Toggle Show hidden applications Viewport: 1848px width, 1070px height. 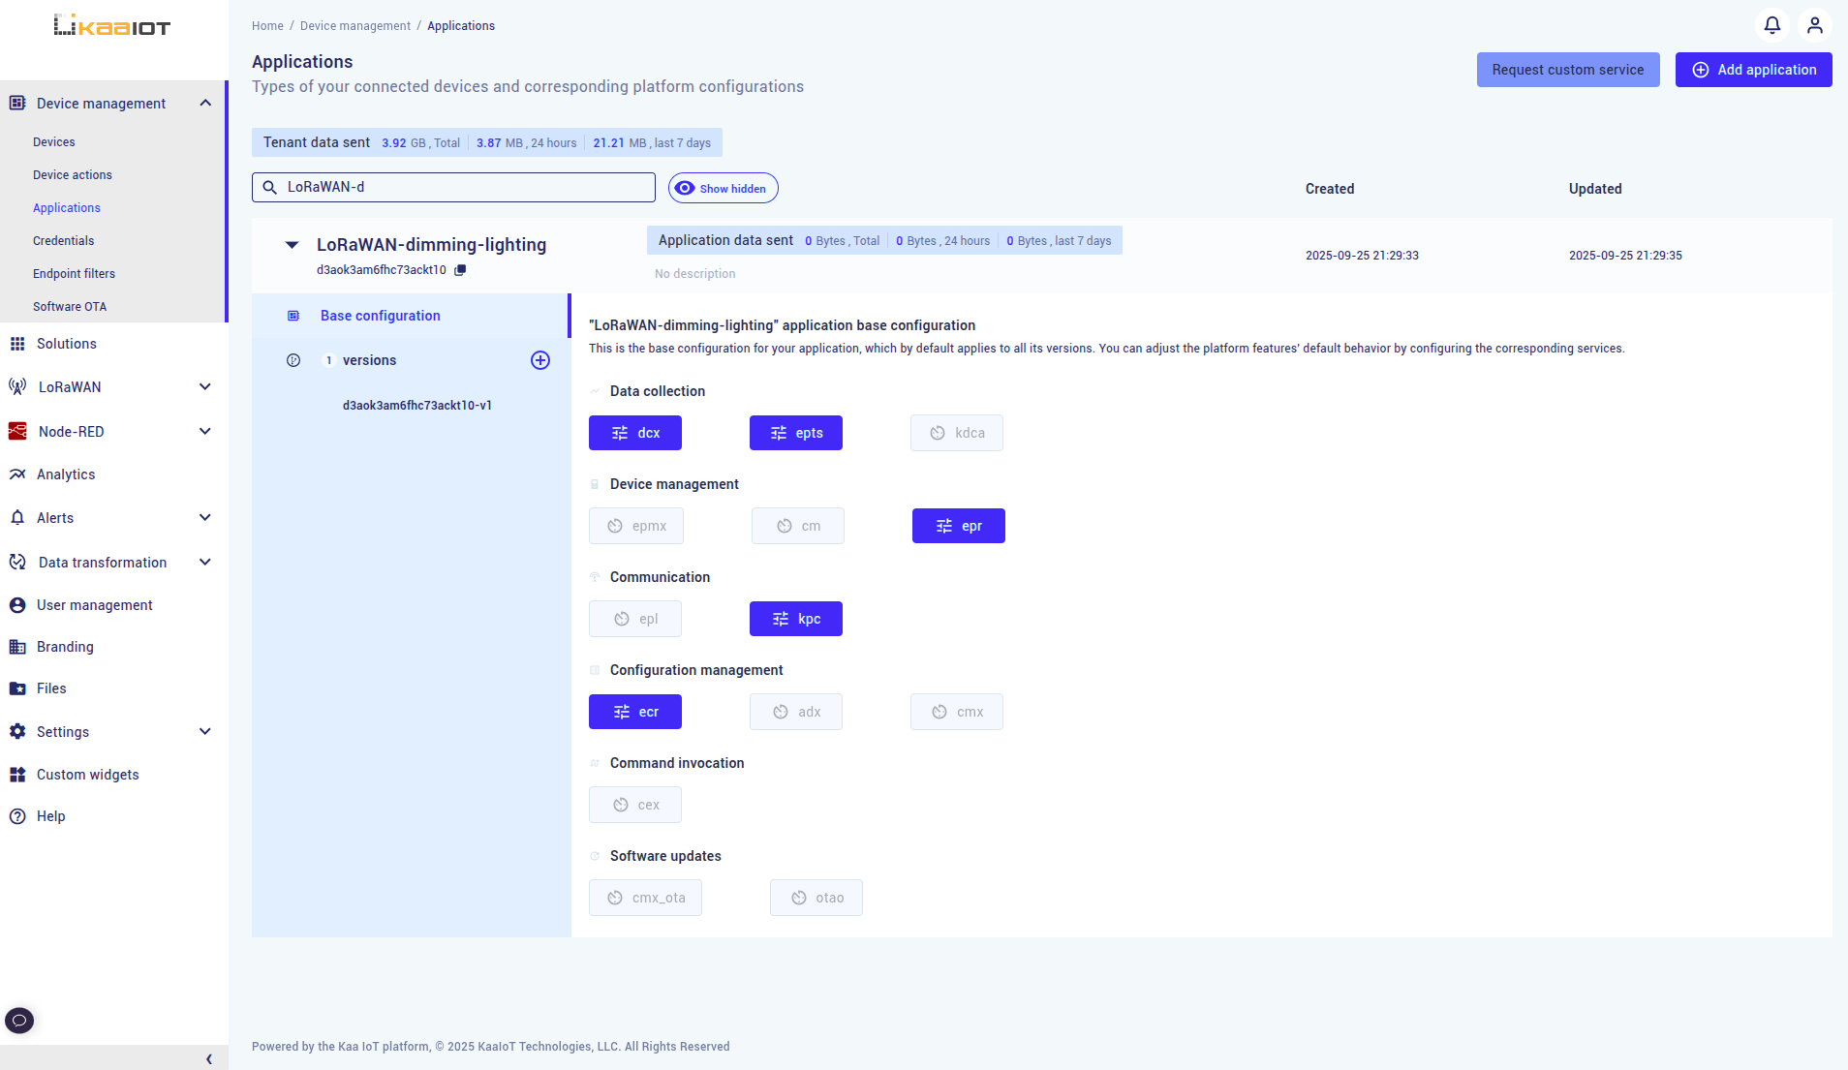(723, 188)
